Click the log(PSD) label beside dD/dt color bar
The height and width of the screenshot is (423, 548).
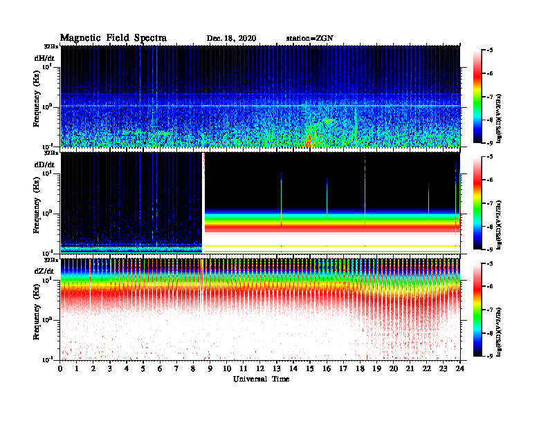pyautogui.click(x=499, y=225)
